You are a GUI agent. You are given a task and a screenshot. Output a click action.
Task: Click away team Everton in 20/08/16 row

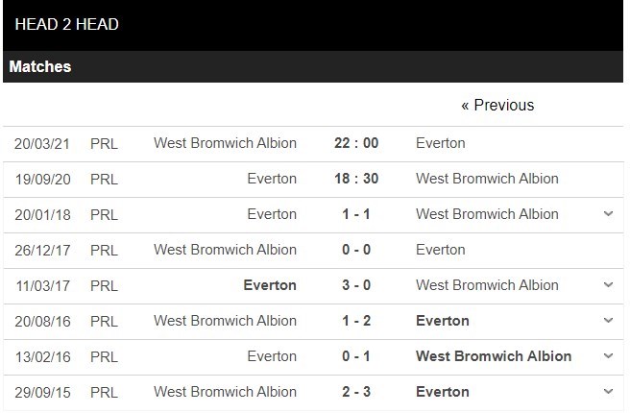coord(443,321)
